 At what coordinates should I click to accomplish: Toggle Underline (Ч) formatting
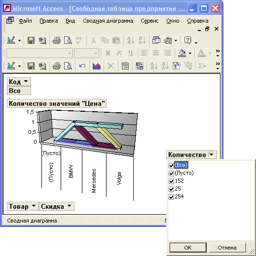[x=130, y=53]
